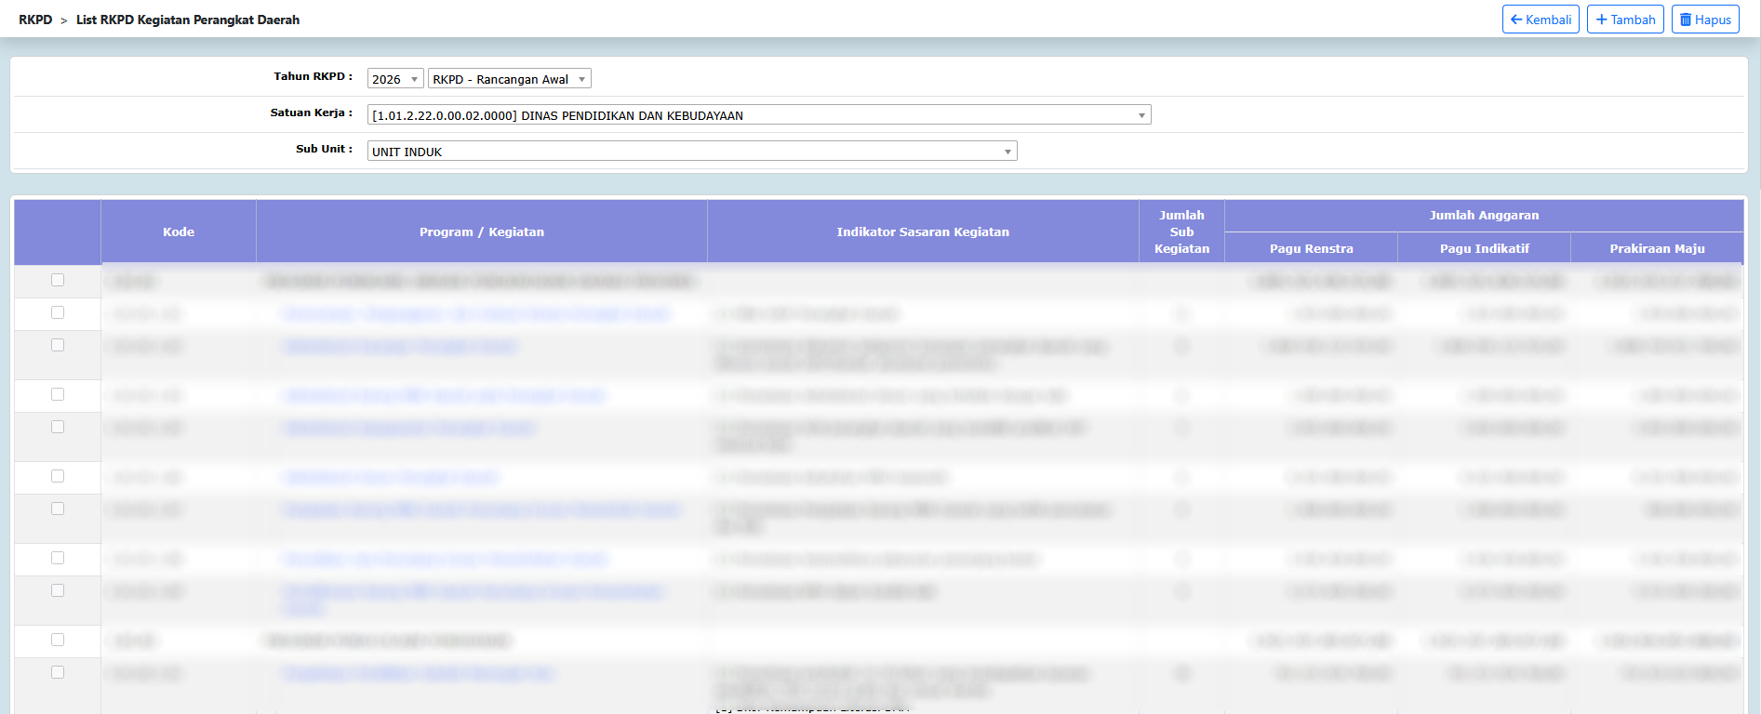Click the Pagu Indikatif column header

(1484, 248)
